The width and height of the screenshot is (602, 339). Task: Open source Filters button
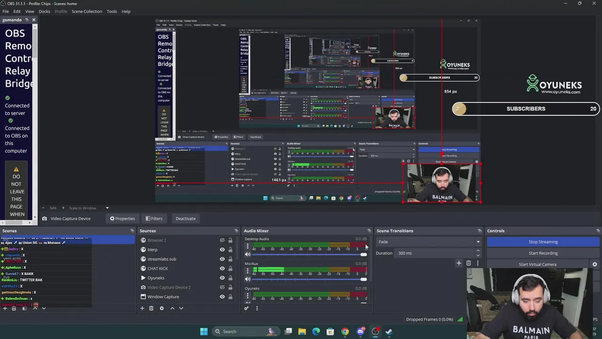click(x=154, y=218)
